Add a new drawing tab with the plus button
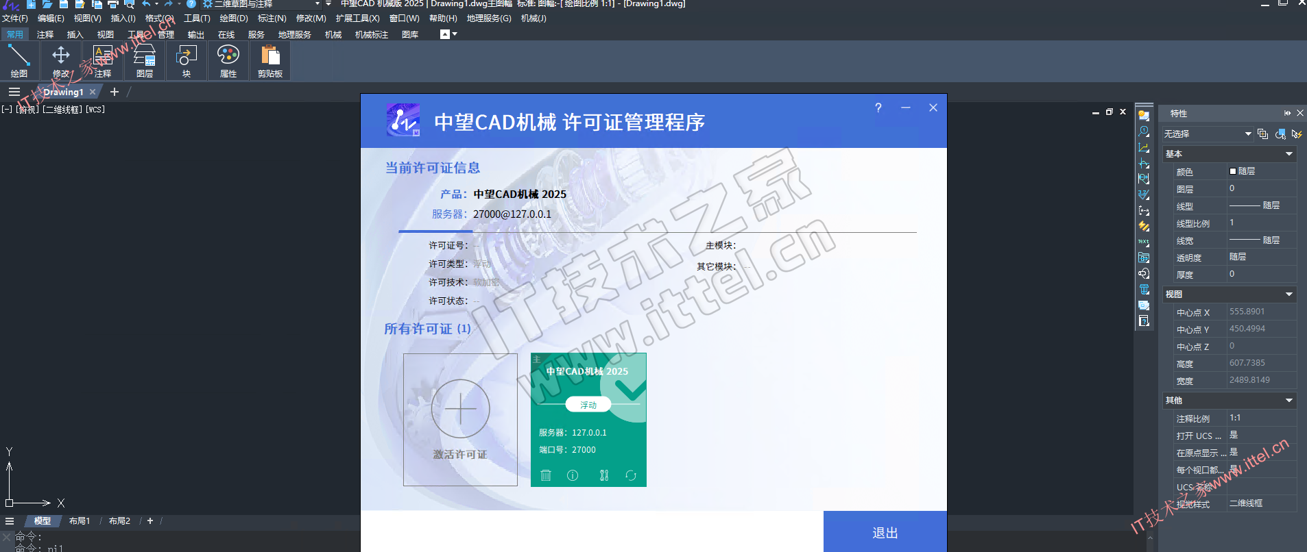Screen dimensions: 1307x552 tap(115, 92)
